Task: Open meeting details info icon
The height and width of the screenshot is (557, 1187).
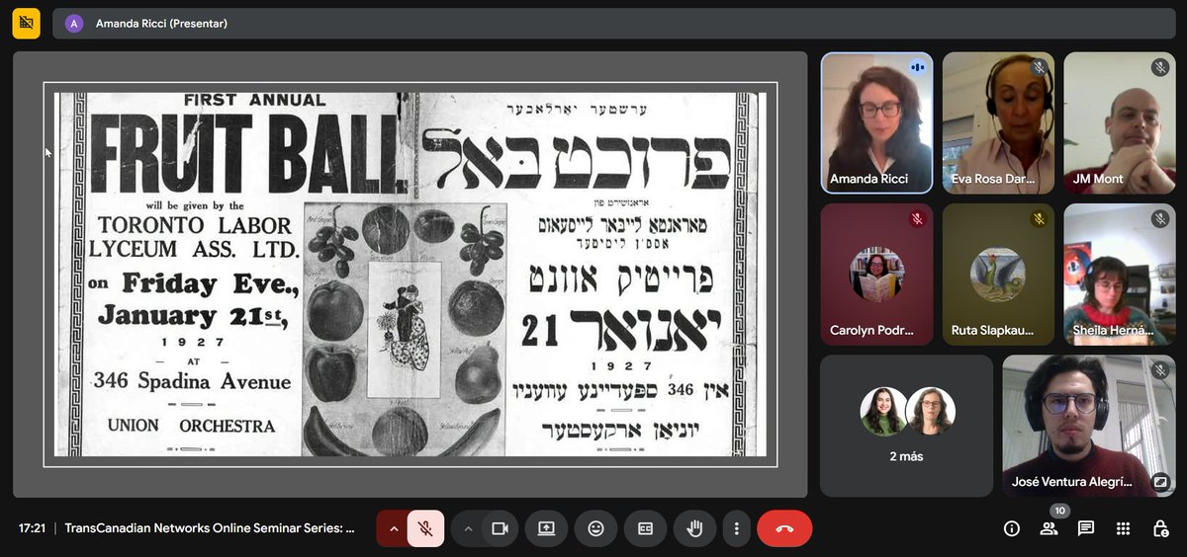Action: pyautogui.click(x=1011, y=528)
